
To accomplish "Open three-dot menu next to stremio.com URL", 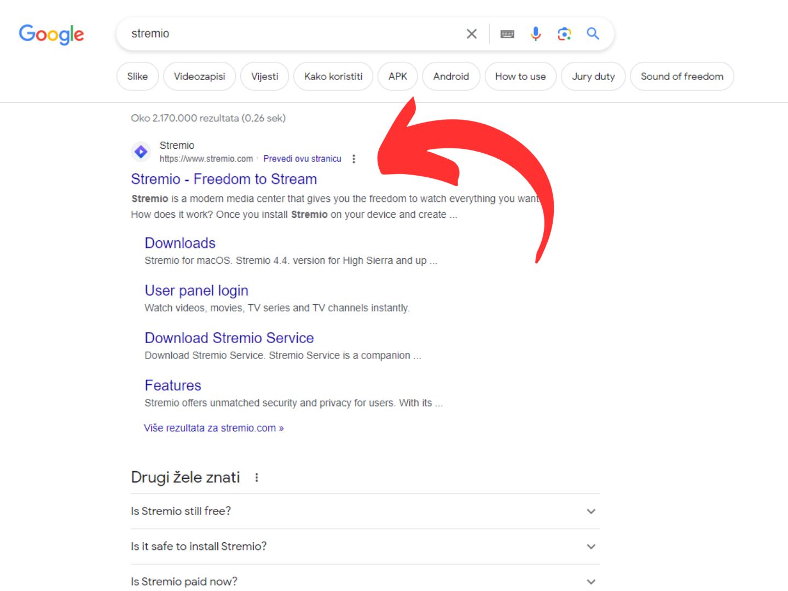I will click(354, 159).
